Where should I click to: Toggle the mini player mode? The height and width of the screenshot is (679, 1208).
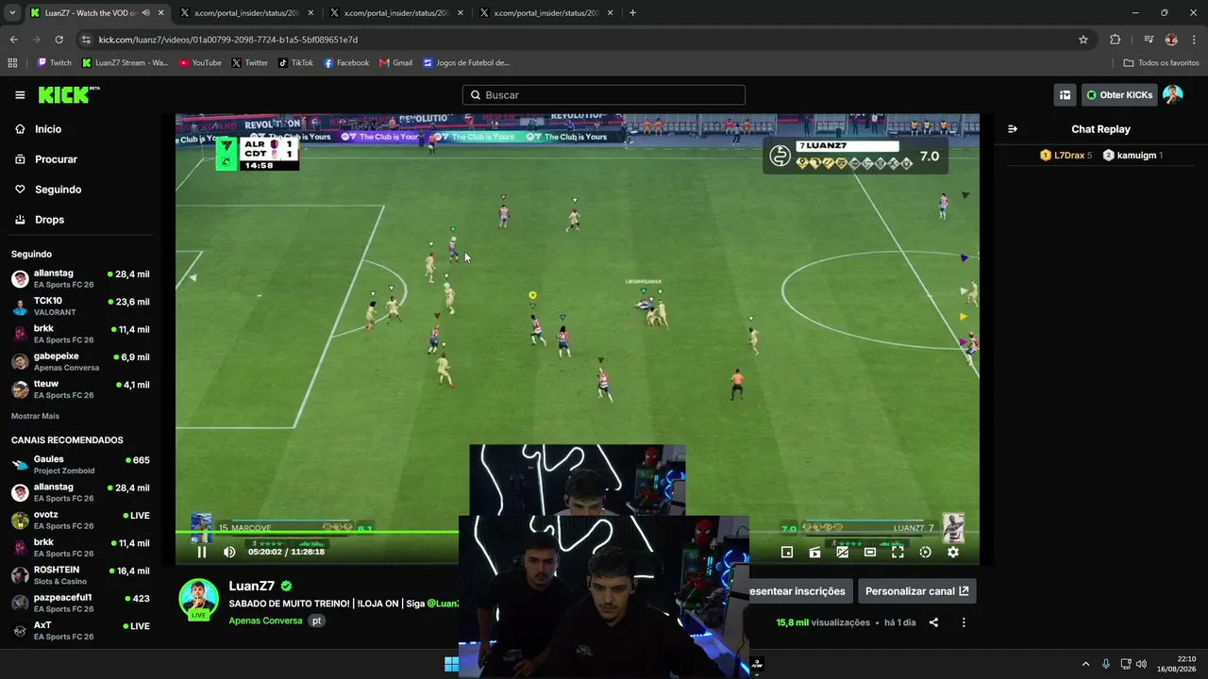point(787,552)
